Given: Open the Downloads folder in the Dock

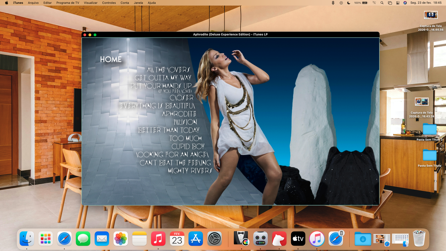Looking at the screenshot, I should pyautogui.click(x=363, y=239).
